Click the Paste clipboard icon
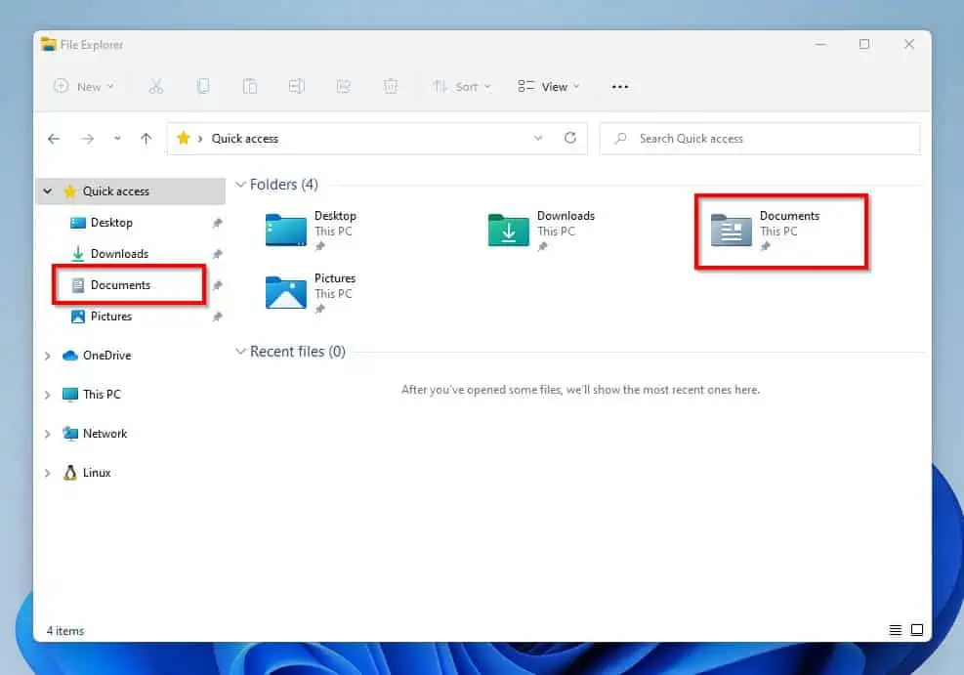 [x=250, y=87]
